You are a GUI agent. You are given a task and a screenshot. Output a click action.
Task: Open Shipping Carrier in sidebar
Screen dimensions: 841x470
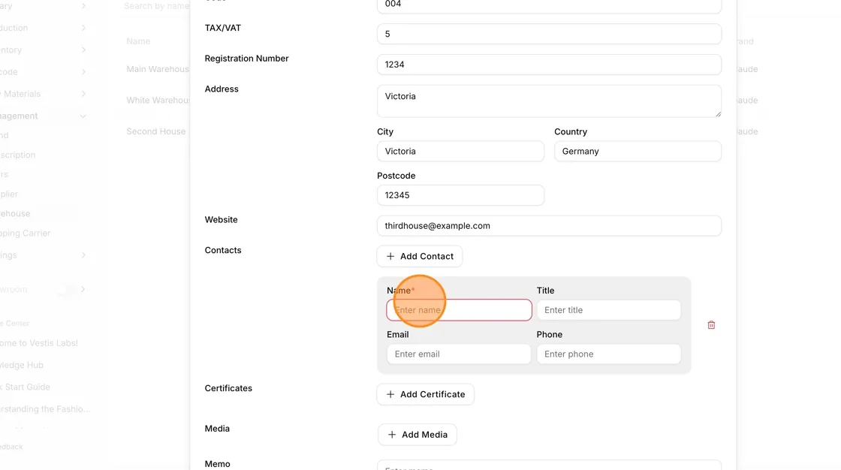tap(26, 233)
